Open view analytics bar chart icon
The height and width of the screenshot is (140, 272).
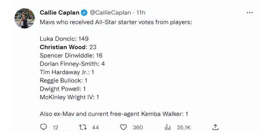[x=168, y=128]
